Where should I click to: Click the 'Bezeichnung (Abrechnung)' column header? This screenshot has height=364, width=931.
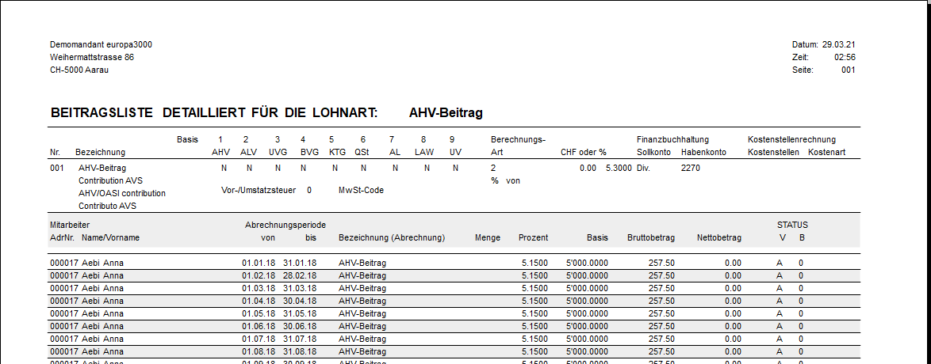click(x=392, y=237)
